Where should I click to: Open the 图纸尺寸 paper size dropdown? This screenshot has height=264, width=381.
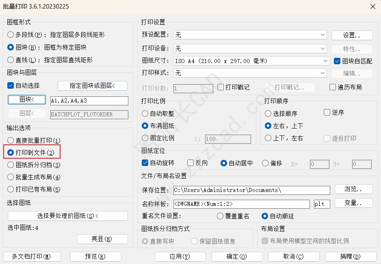pyautogui.click(x=325, y=61)
